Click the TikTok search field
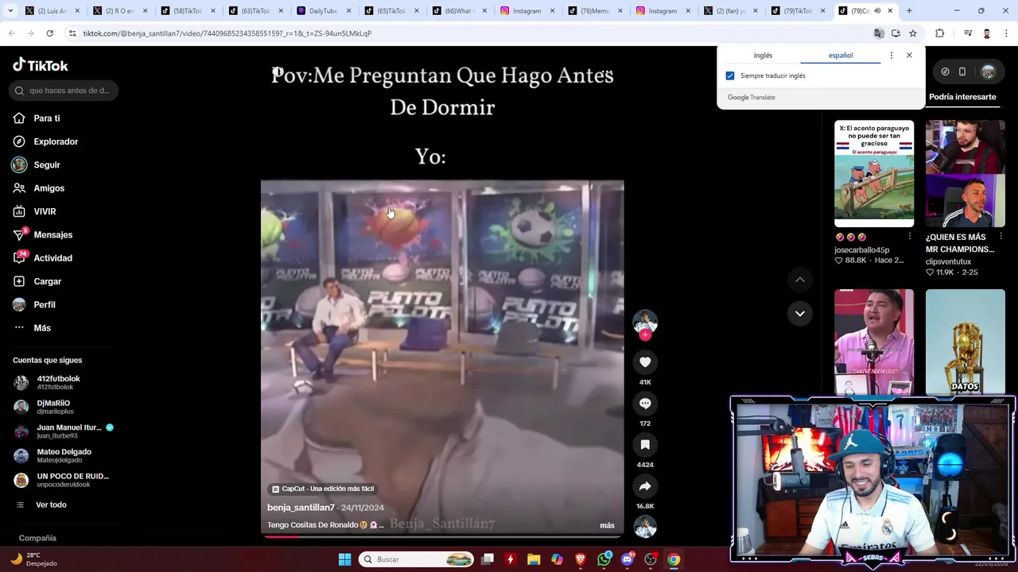 [64, 91]
